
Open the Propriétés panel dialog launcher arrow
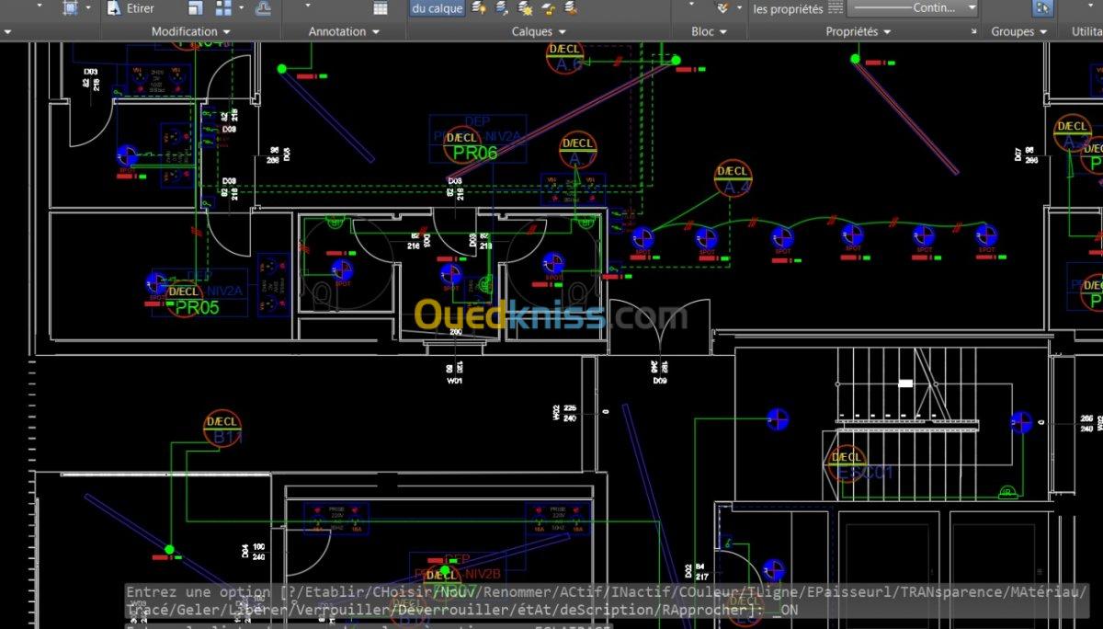(x=973, y=32)
